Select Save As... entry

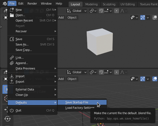click(33, 44)
